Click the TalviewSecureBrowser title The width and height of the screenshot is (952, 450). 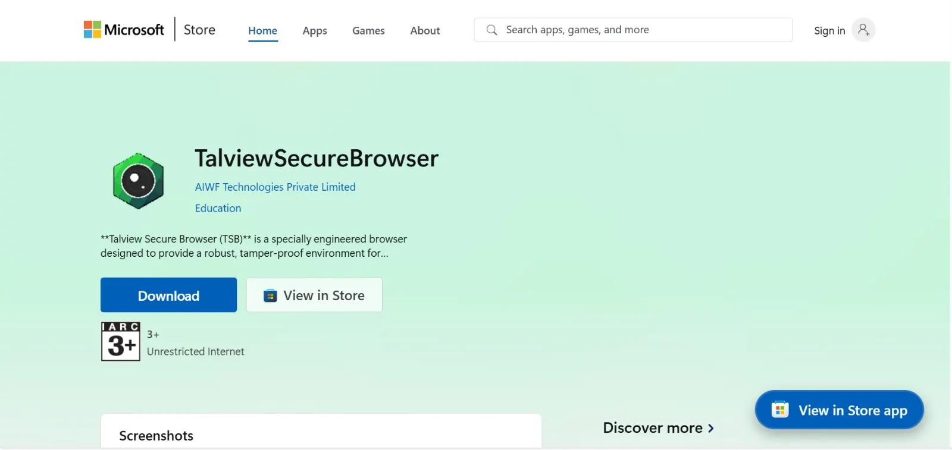click(x=317, y=158)
